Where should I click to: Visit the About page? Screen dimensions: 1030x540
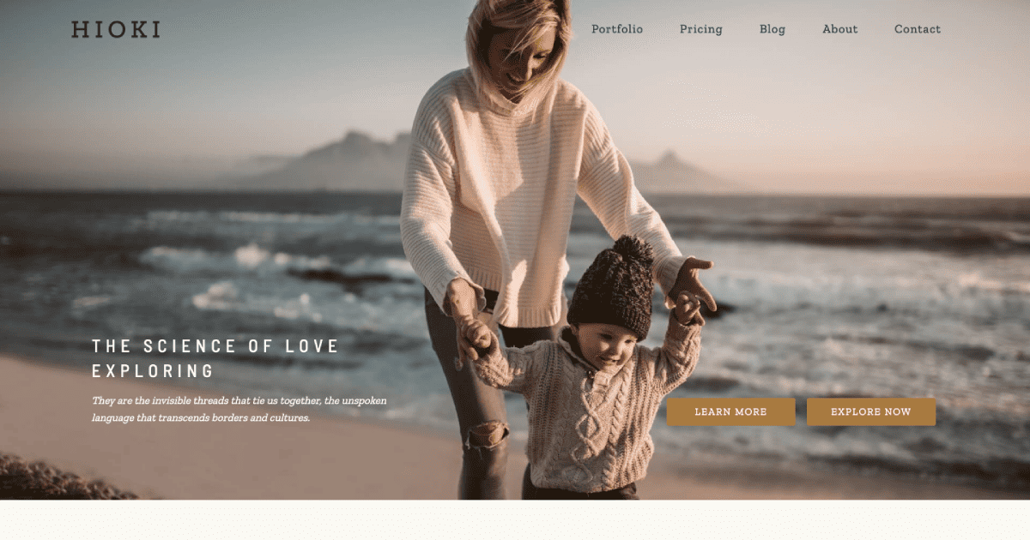tap(840, 29)
